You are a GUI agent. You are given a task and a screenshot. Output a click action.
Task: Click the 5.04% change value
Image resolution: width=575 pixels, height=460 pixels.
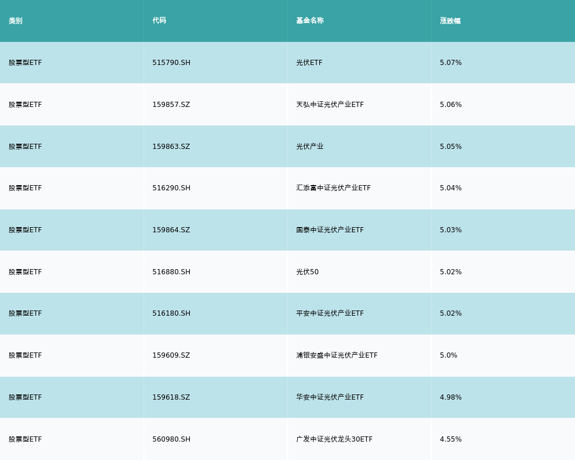451,188
